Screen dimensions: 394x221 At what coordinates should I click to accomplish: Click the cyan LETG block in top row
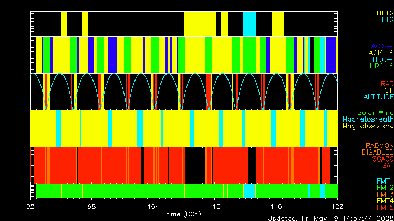(249, 23)
